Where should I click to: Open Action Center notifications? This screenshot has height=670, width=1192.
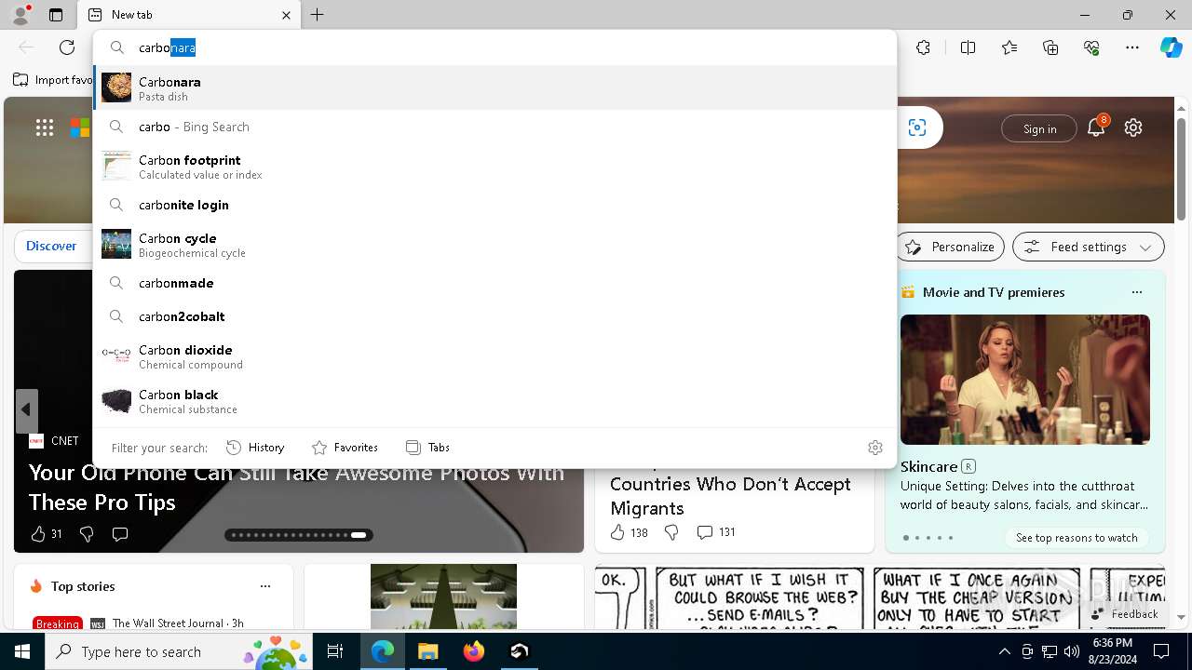pos(1161,651)
